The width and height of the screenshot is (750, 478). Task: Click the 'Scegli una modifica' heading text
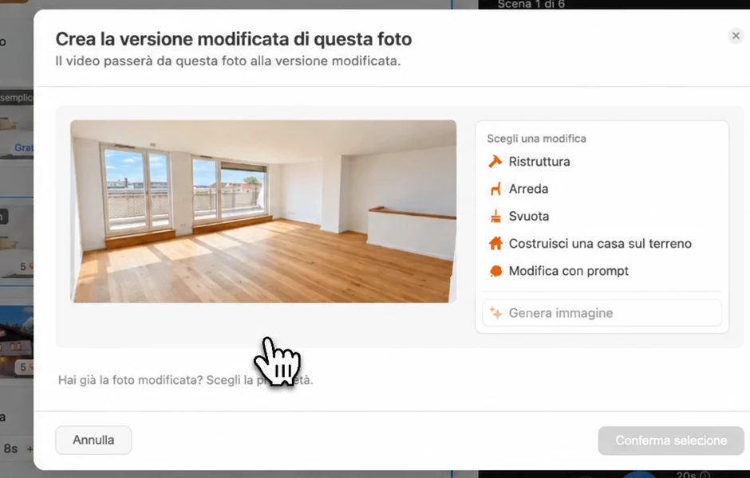[x=536, y=139]
